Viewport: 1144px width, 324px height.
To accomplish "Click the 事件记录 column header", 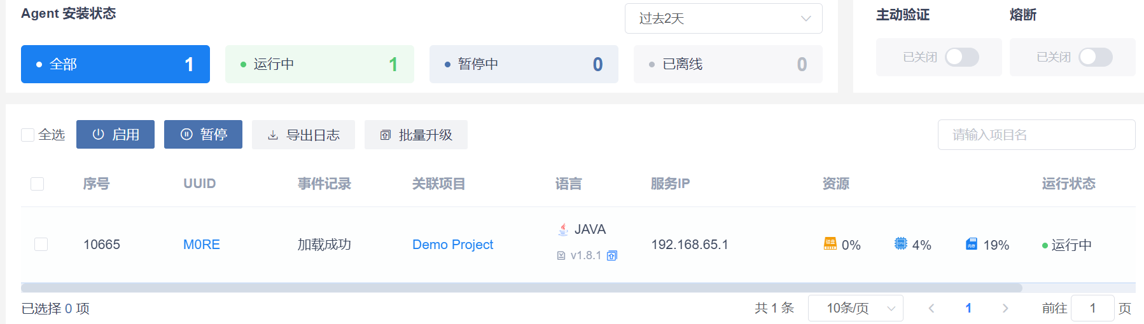I will click(324, 184).
